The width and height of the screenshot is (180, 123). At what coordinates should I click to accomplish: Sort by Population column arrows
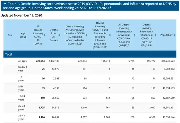(175, 35)
